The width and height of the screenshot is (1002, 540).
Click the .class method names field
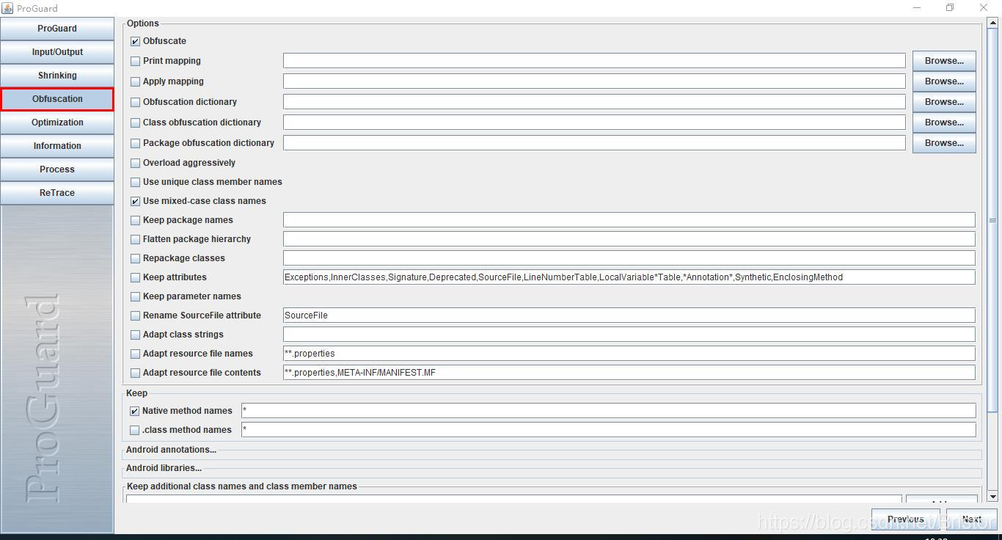tap(609, 430)
